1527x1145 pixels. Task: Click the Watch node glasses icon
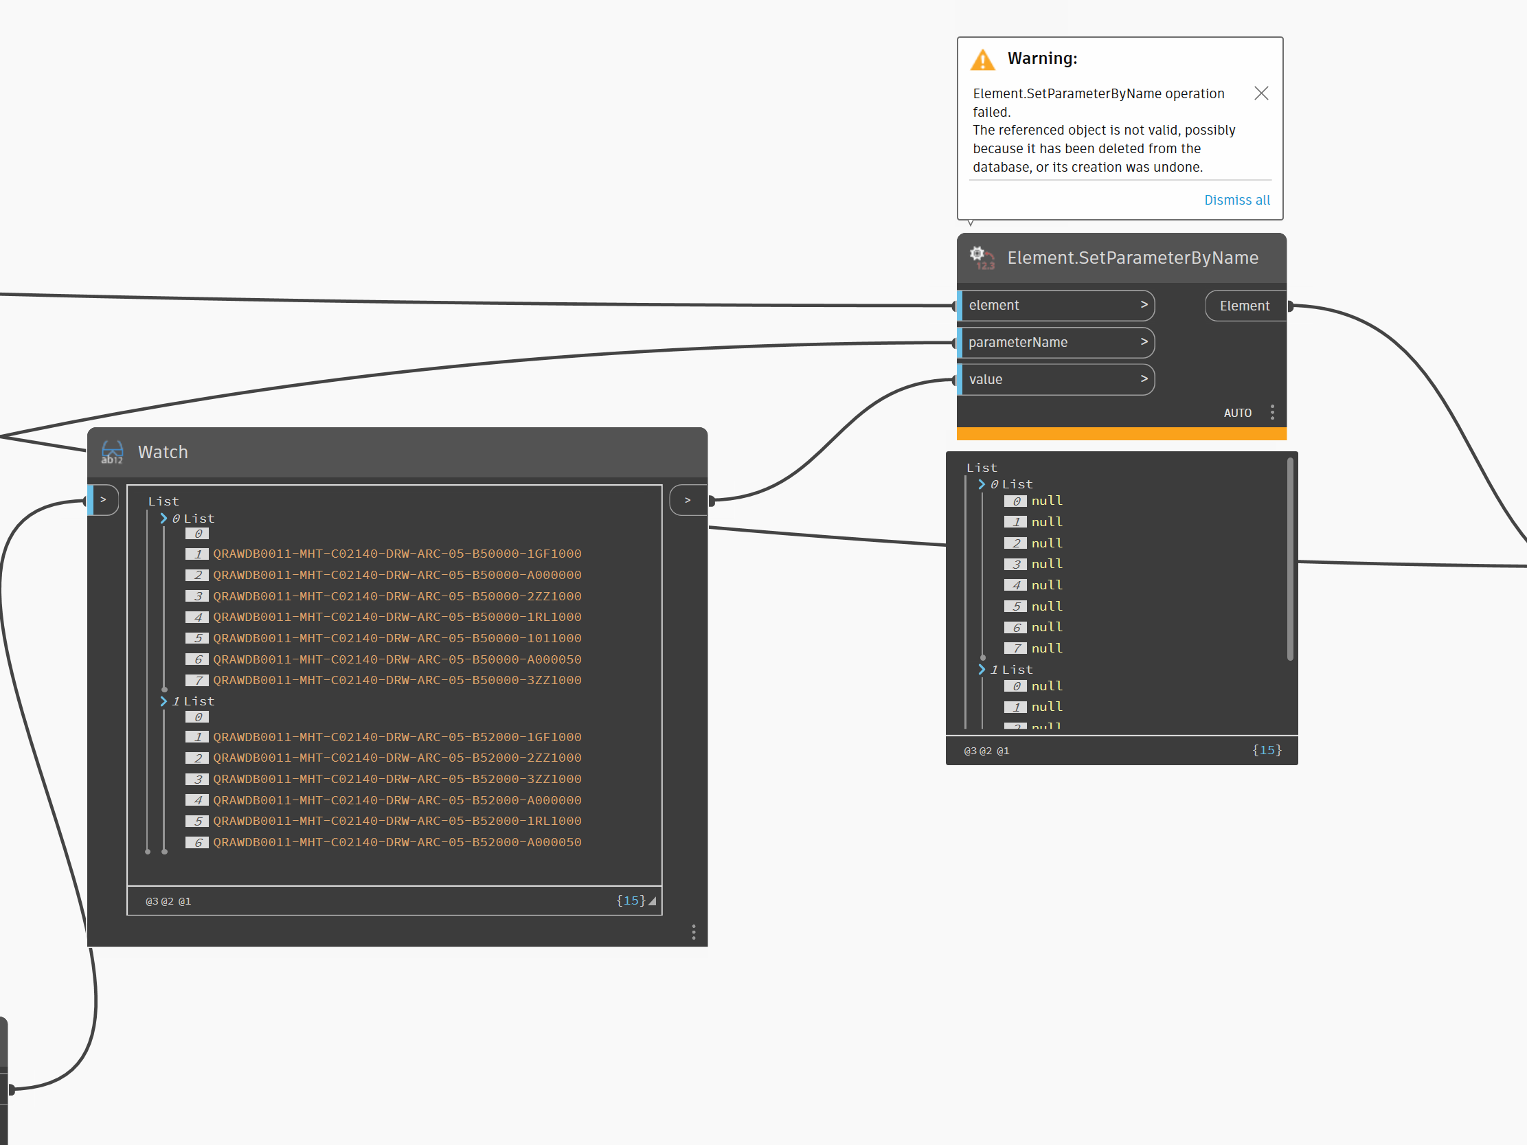pos(112,452)
